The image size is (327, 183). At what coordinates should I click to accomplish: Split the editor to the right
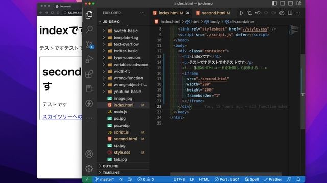pos(290,13)
